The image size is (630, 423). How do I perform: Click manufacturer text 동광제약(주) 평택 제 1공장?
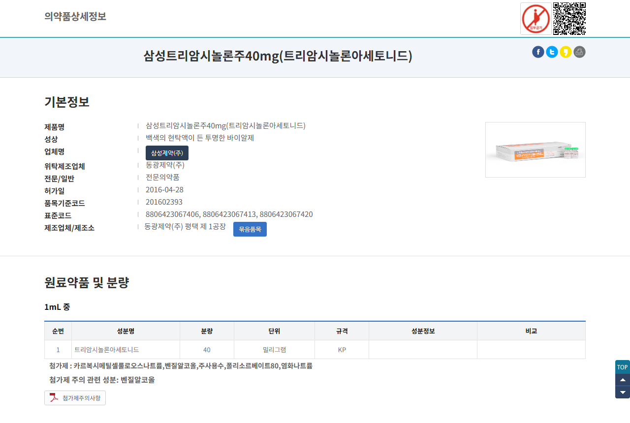[x=185, y=227]
